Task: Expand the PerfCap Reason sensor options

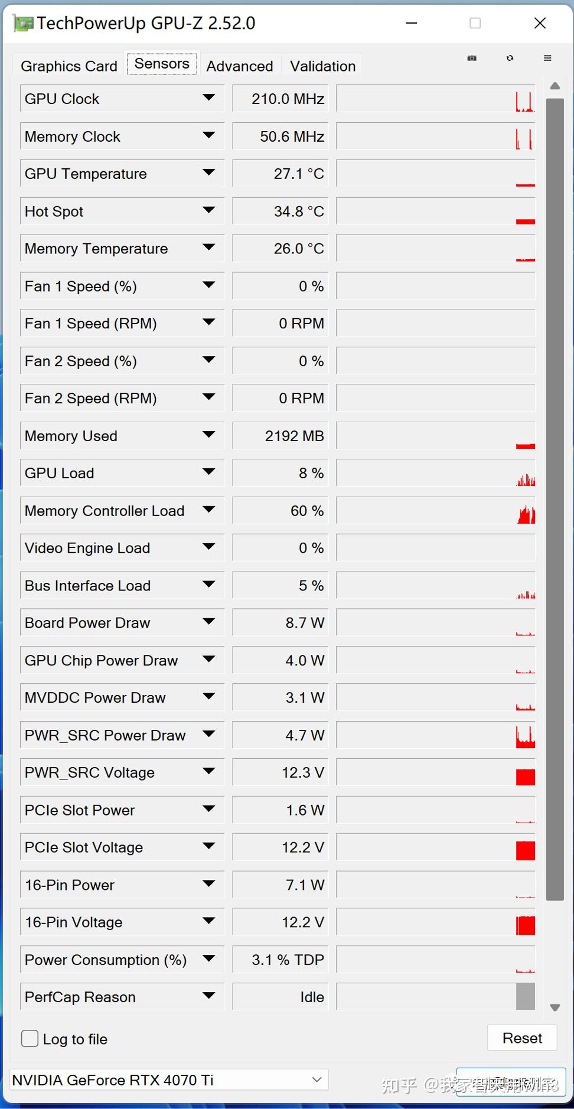Action: click(x=208, y=996)
